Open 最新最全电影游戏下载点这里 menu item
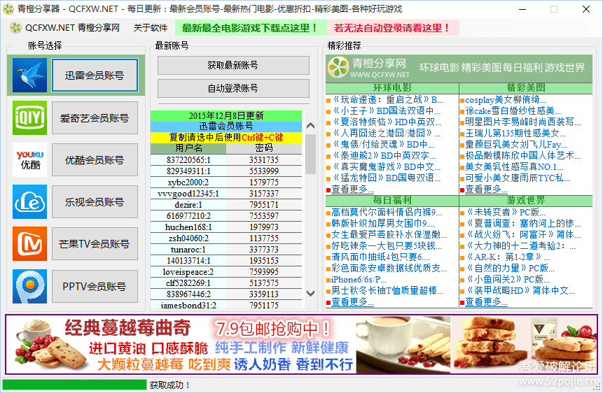The width and height of the screenshot is (603, 393). point(250,28)
